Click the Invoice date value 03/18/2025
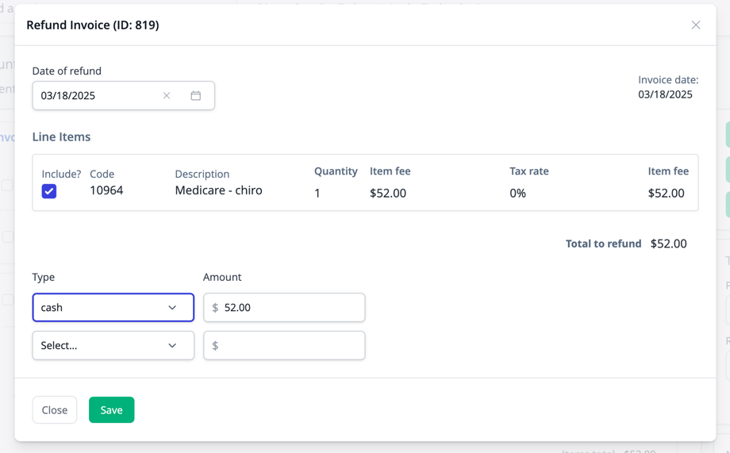The width and height of the screenshot is (730, 453). click(x=665, y=94)
